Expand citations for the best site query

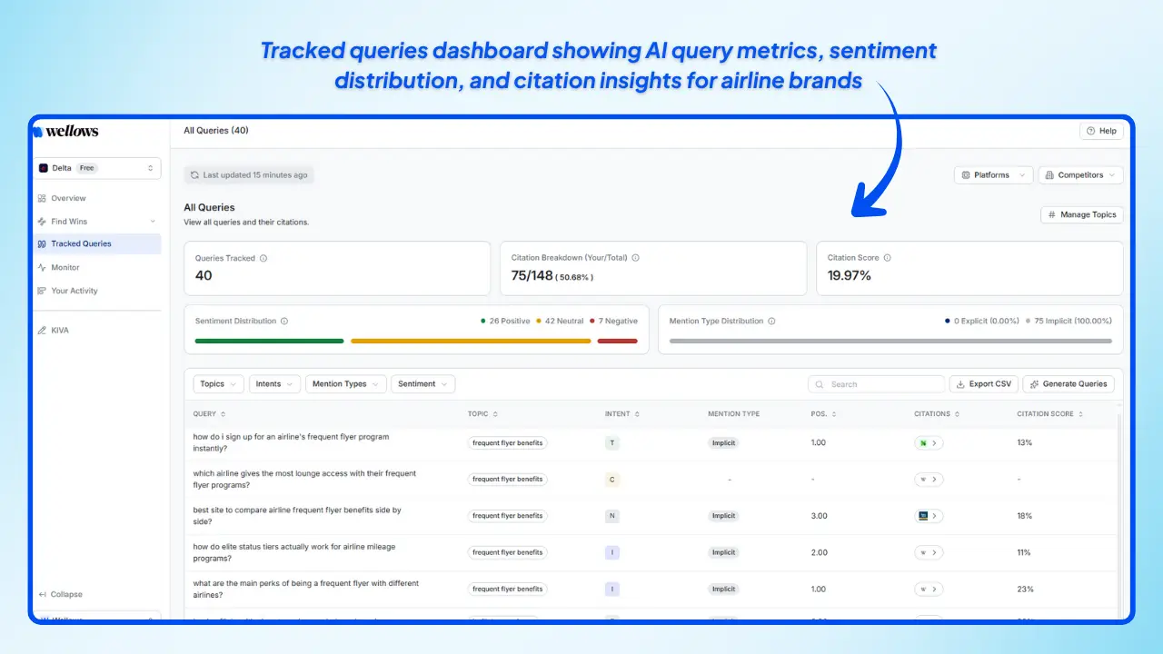[x=929, y=516]
